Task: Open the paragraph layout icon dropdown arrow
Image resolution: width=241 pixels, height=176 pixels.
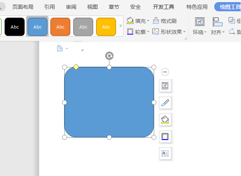Action: pos(67,48)
